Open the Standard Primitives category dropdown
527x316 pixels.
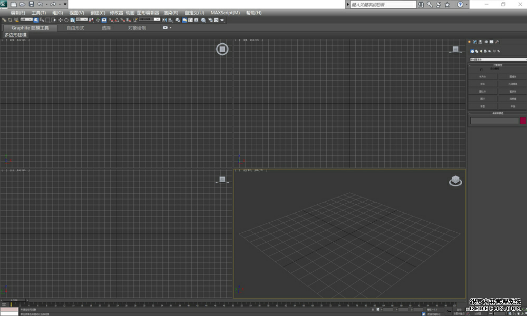click(499, 60)
